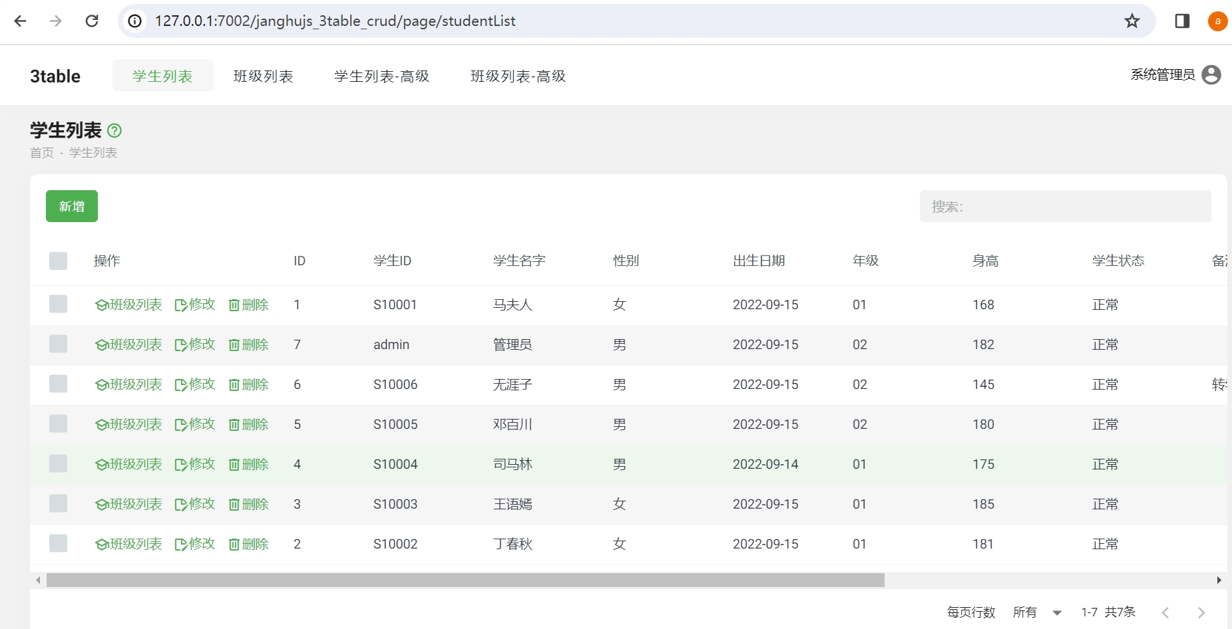Go to previous page with left chevron
This screenshot has width=1232, height=629.
pyautogui.click(x=1165, y=612)
